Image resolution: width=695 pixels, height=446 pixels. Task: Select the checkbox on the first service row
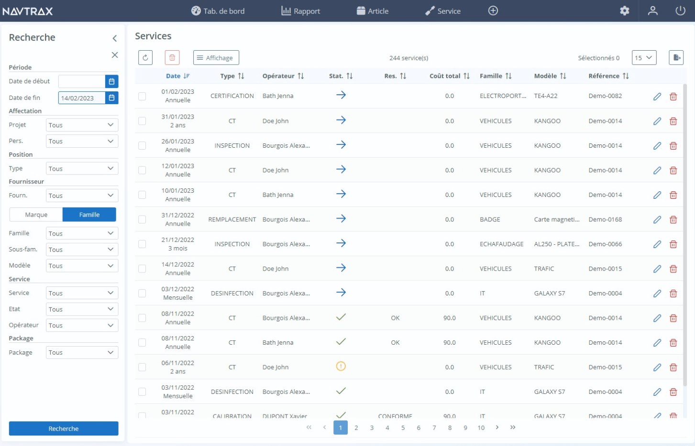142,96
